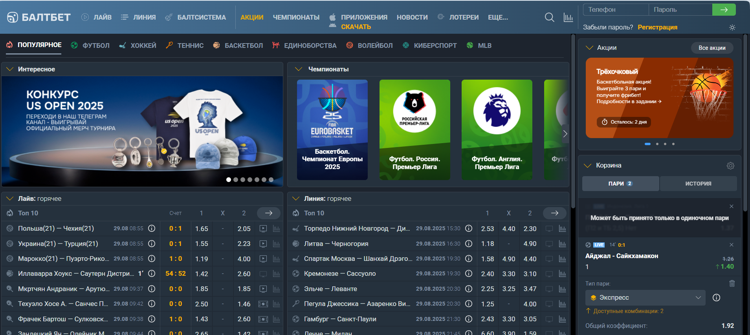Open ЛОТЕРЕИ menu item
Image resolution: width=750 pixels, height=335 pixels.
pos(458,17)
